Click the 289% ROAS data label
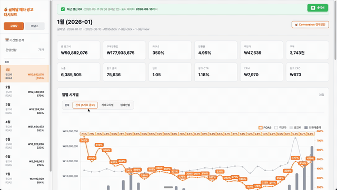 [144, 175]
